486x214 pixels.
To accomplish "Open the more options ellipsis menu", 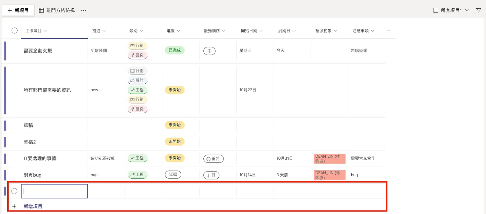I will coord(83,10).
